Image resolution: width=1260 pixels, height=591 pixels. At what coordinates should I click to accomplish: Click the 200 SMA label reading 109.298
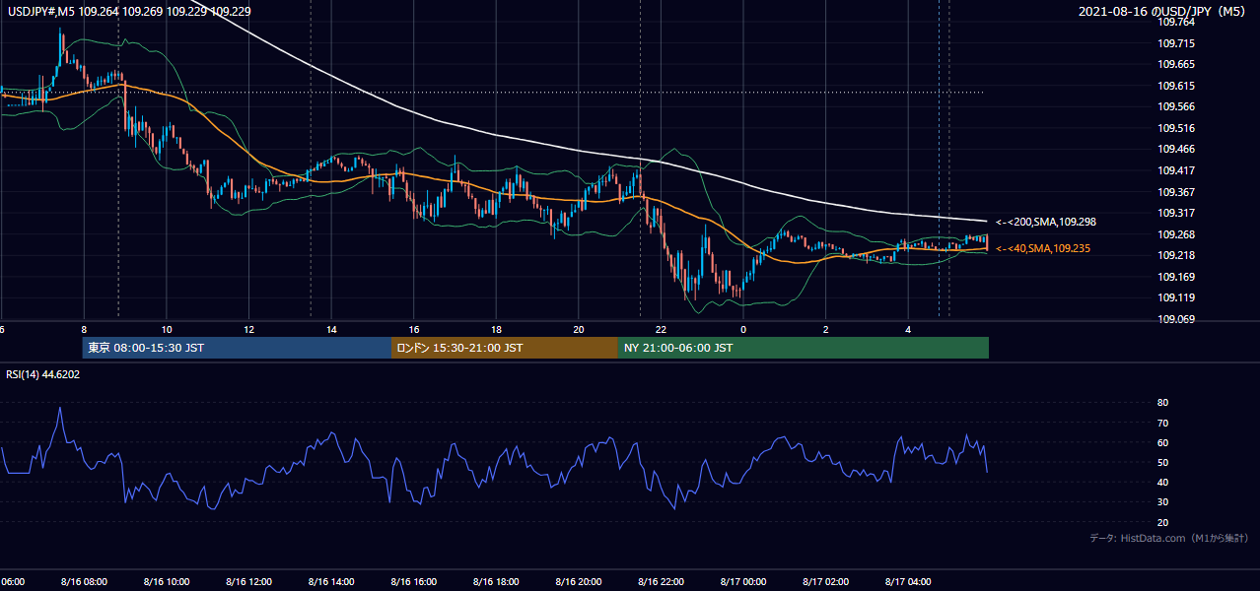[x=1046, y=222]
